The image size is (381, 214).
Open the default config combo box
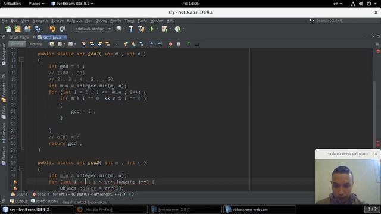pyautogui.click(x=93, y=29)
